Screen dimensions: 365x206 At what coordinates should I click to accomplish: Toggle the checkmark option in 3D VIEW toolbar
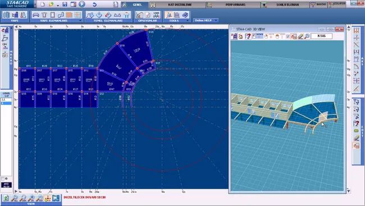click(x=288, y=36)
